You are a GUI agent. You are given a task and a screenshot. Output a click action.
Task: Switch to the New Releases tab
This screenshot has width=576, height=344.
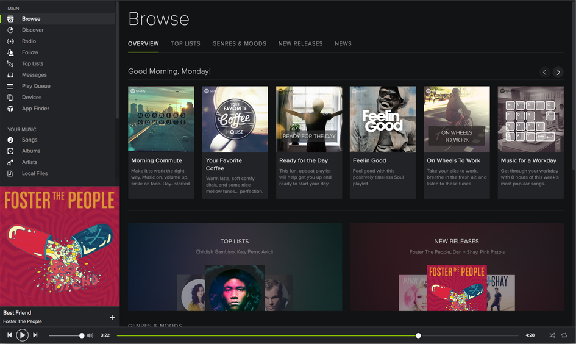tap(300, 44)
